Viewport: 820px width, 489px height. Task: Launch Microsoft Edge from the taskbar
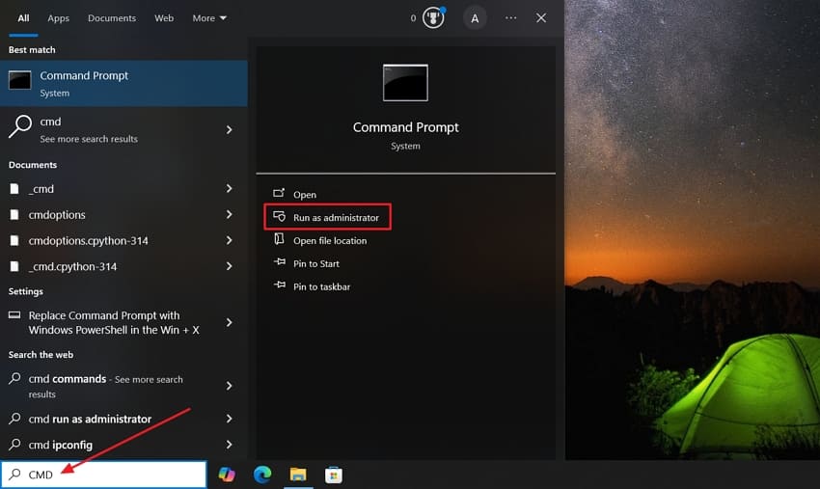[x=262, y=475]
